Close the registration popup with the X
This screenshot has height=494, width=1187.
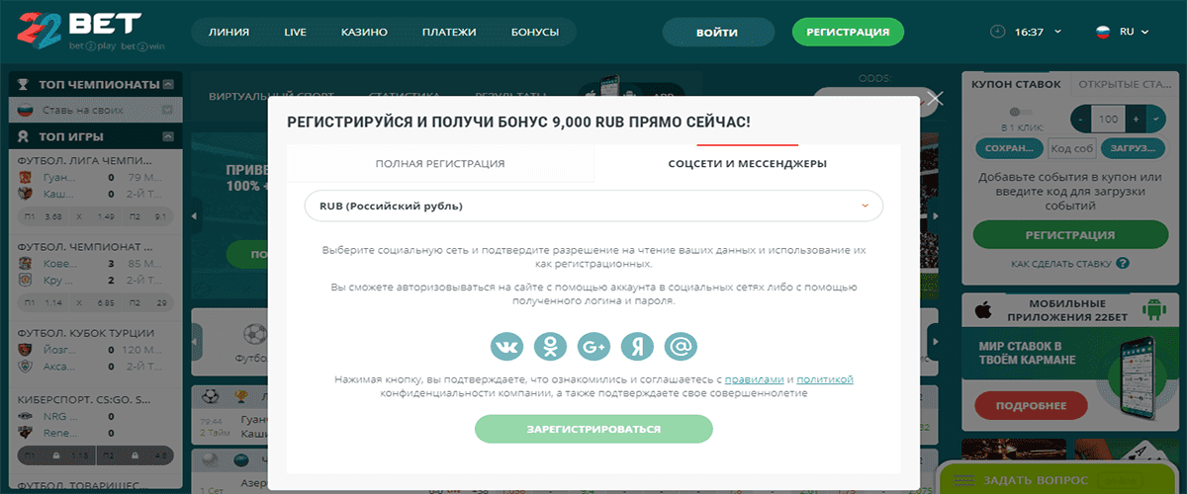point(935,99)
